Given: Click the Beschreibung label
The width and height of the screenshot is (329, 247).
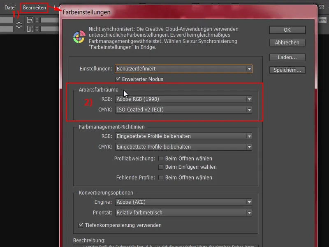Looking at the screenshot, I should pos(89,240).
